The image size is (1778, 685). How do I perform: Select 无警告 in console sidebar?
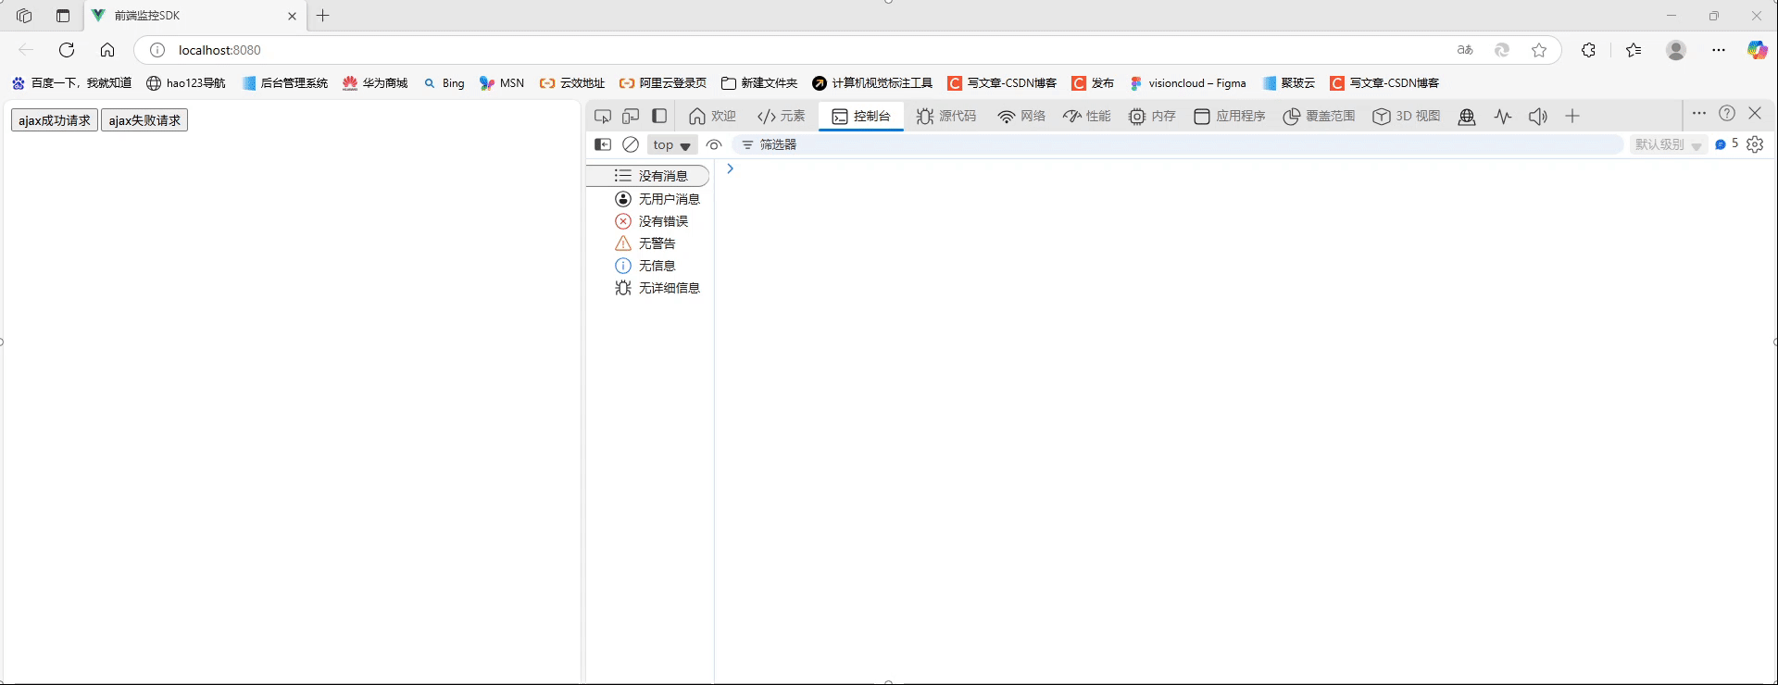[x=649, y=243]
